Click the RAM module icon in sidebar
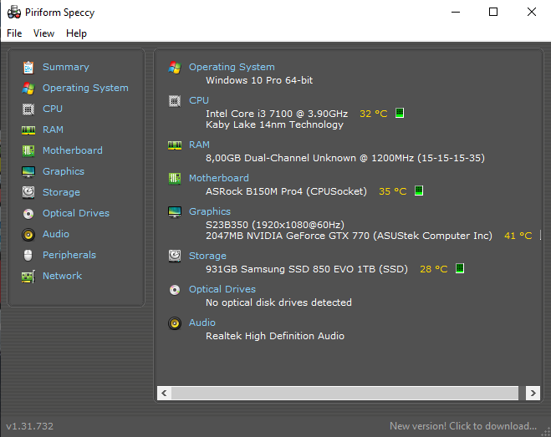The height and width of the screenshot is (437, 551). pyautogui.click(x=28, y=130)
